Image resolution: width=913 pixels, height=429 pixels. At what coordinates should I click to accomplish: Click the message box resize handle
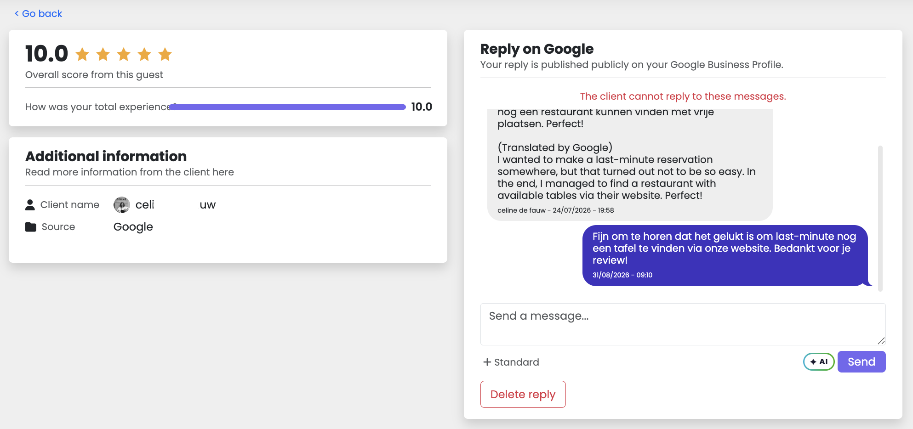coord(881,340)
